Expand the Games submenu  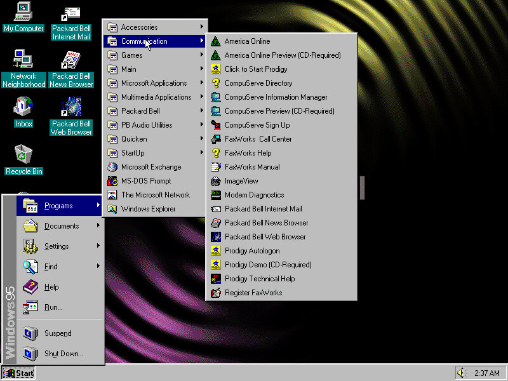(132, 55)
